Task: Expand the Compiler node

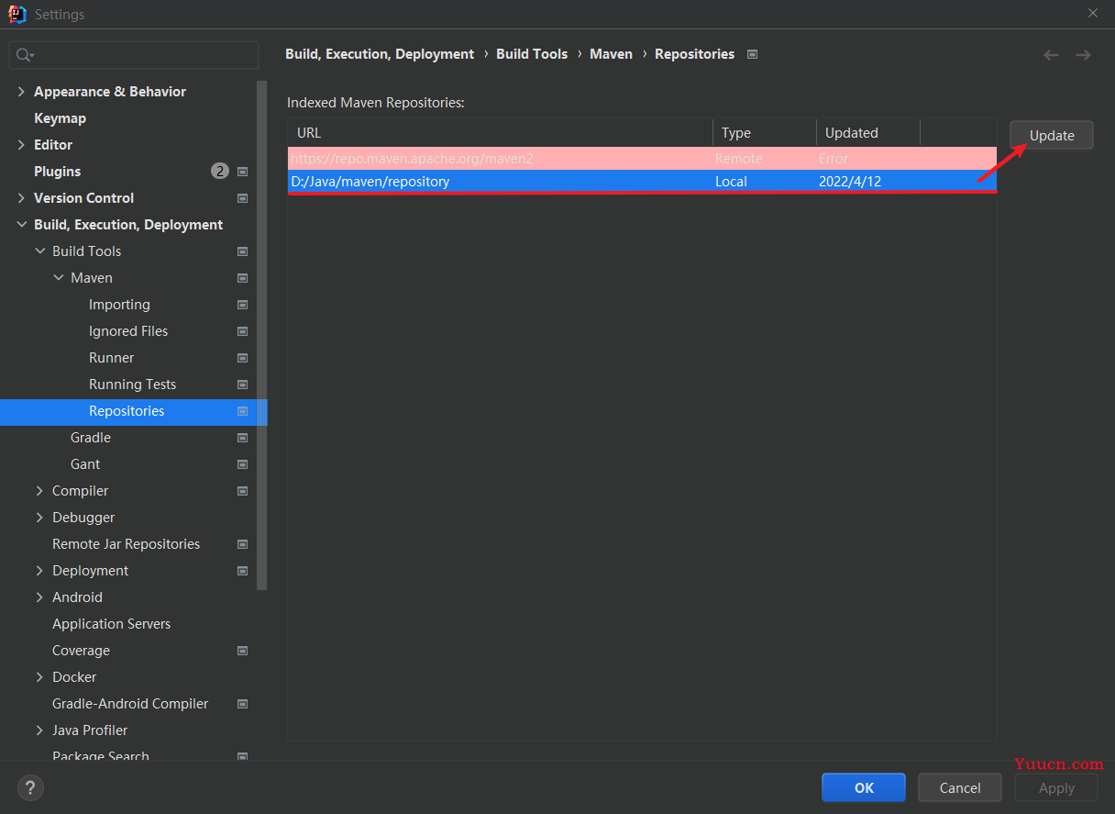Action: (39, 491)
